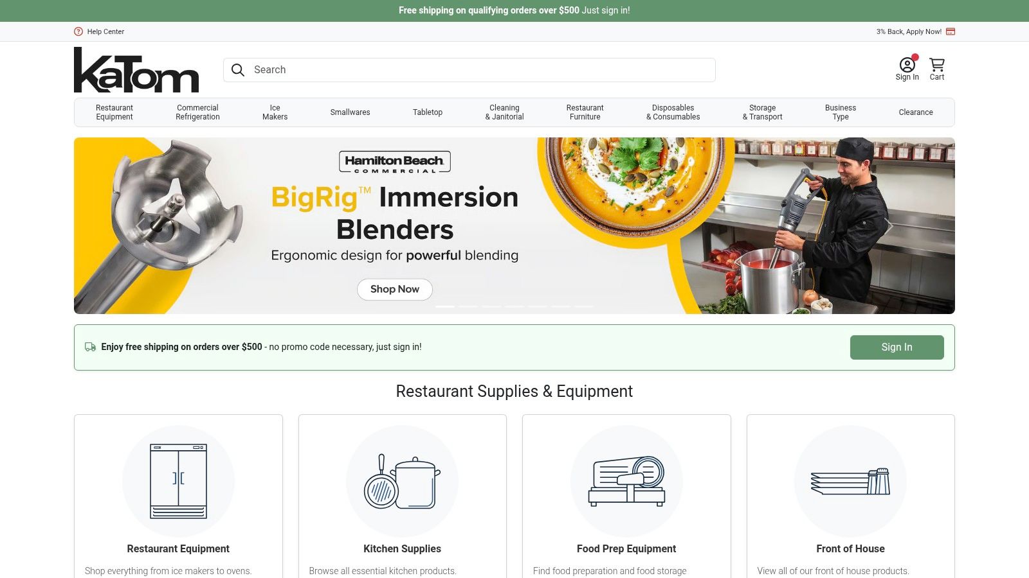This screenshot has width=1029, height=578.
Task: Open the Disposables & Consumables menu
Action: (673, 112)
